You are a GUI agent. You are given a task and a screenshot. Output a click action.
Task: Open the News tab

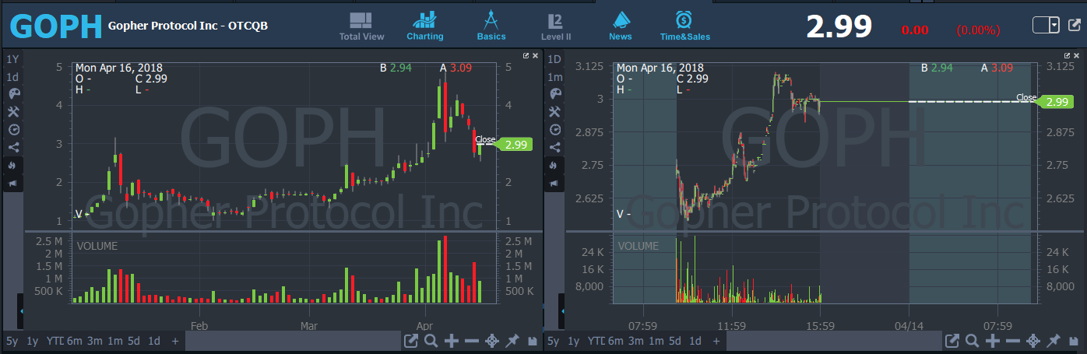[x=621, y=26]
